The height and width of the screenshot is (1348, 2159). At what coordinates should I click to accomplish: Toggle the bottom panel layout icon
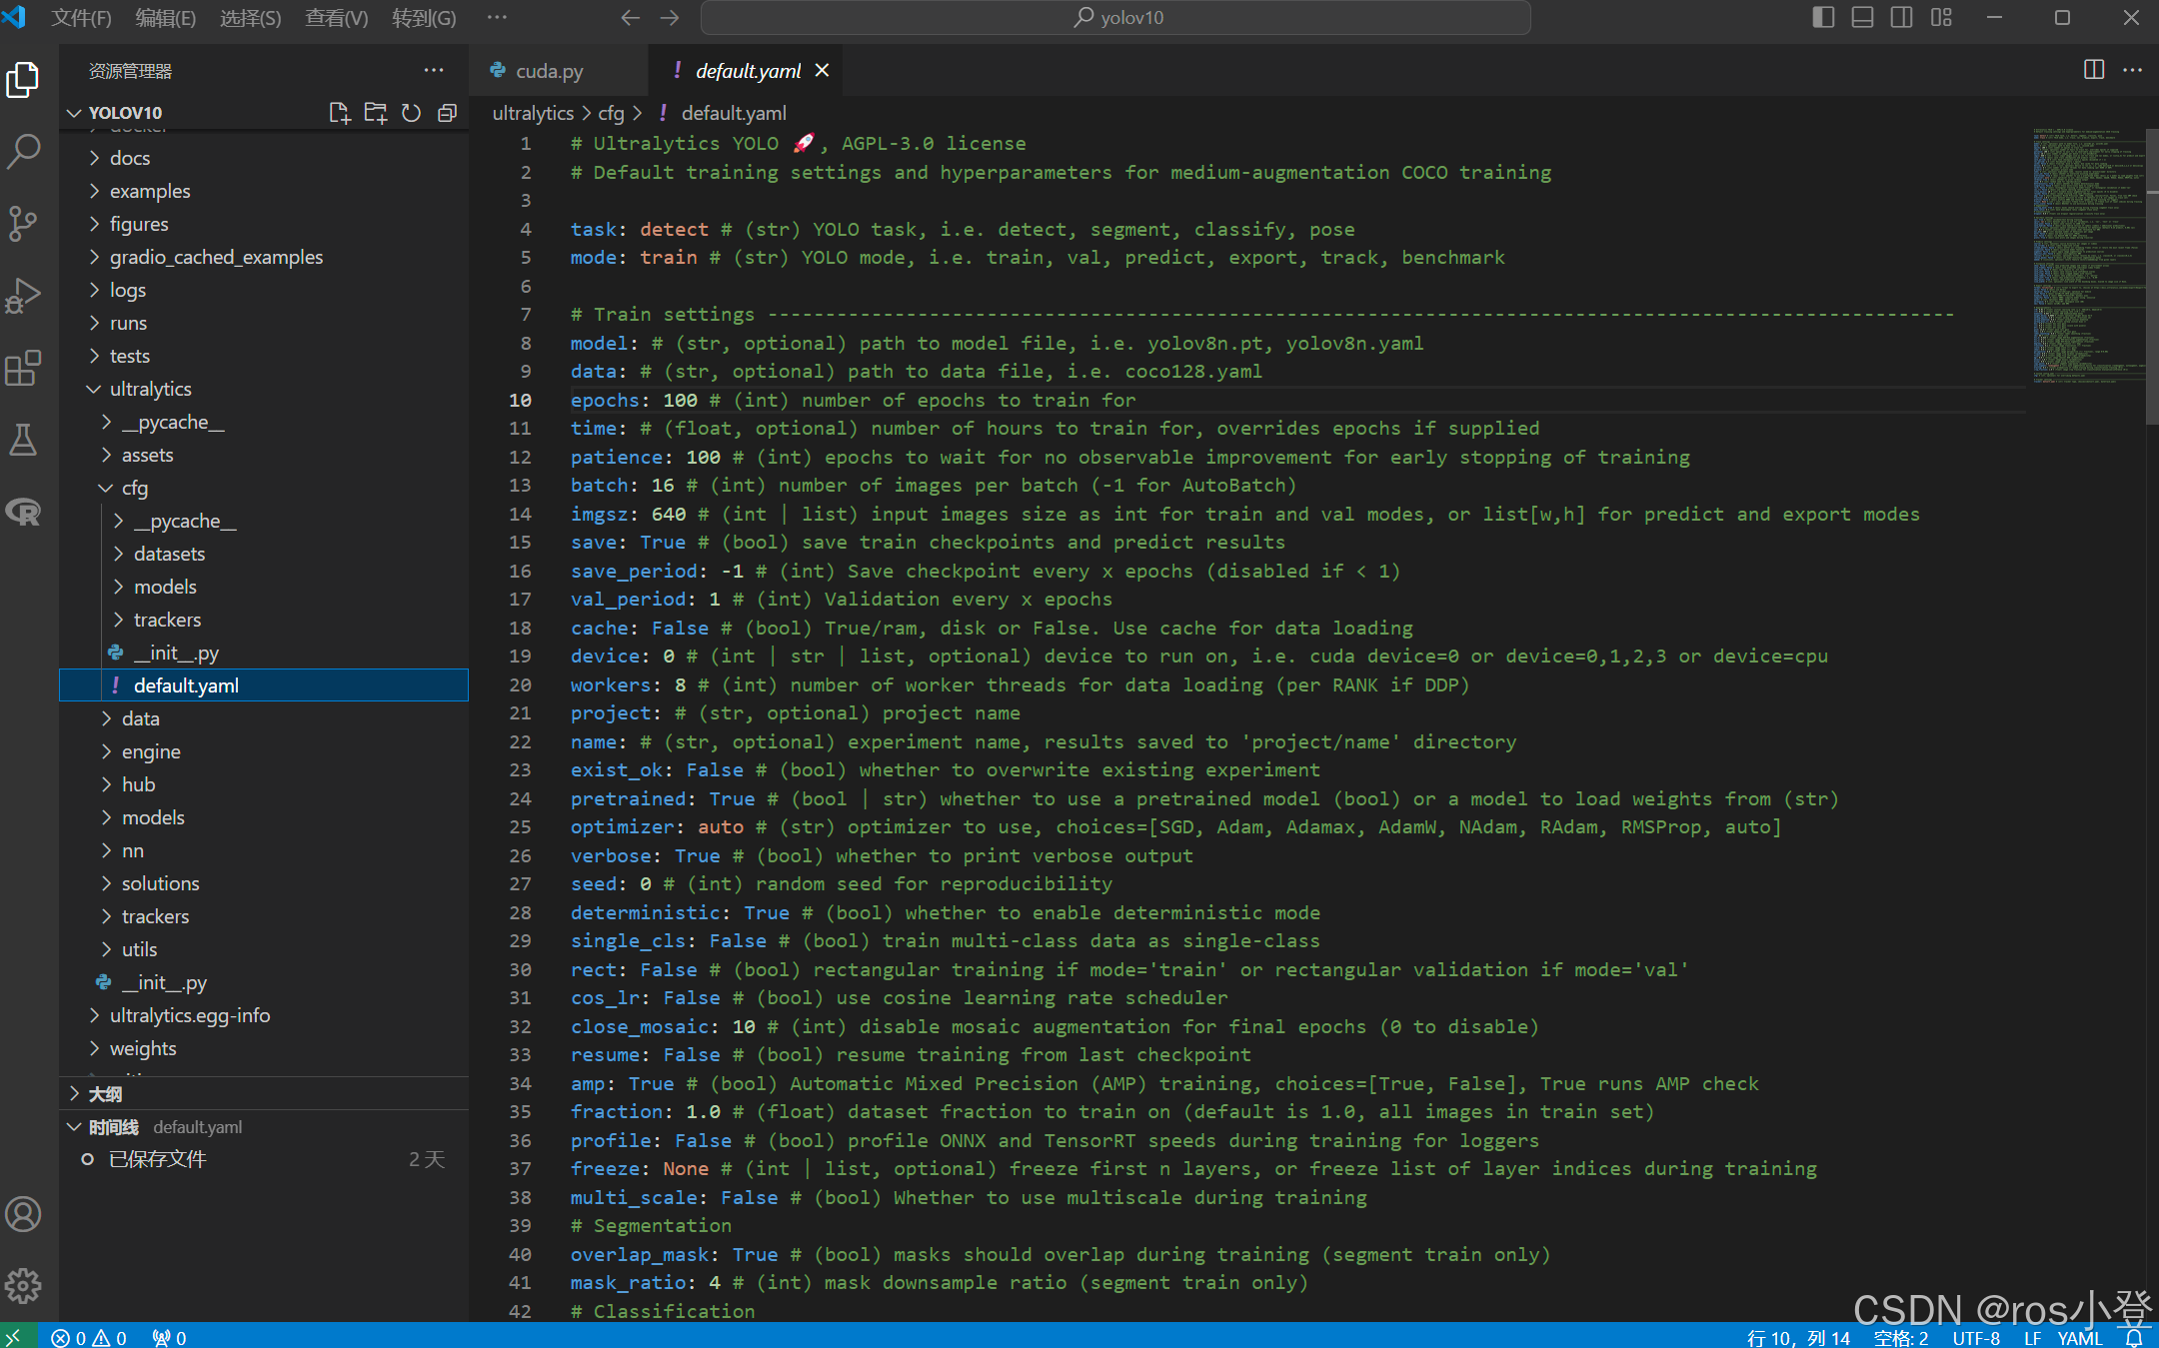click(x=1862, y=18)
